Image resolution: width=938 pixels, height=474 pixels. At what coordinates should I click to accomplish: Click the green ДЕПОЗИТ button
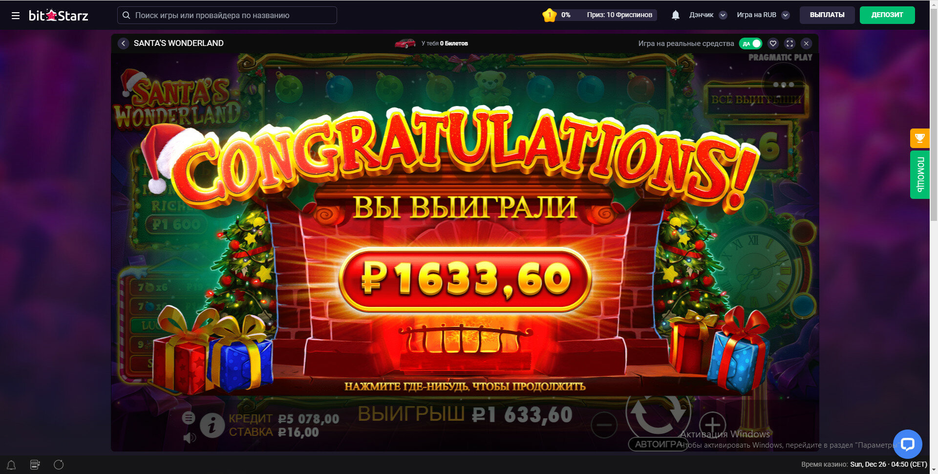point(887,15)
